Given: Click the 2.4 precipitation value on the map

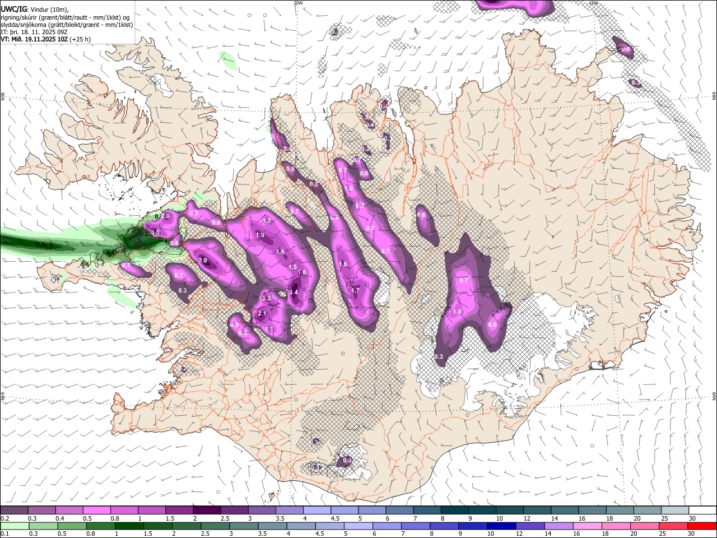Looking at the screenshot, I should [x=294, y=292].
